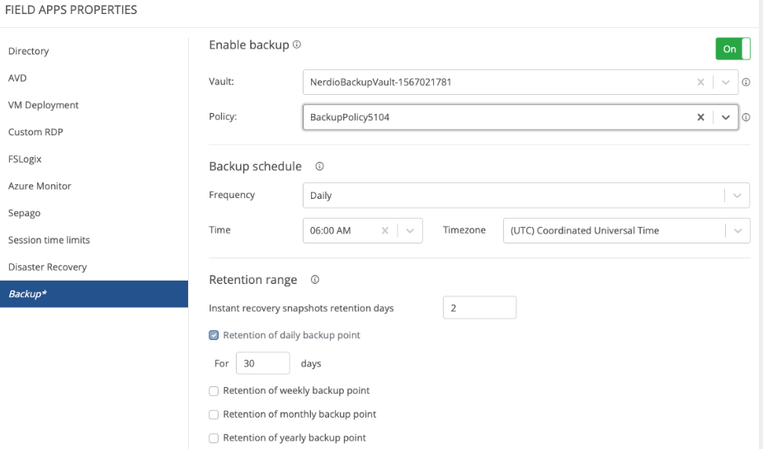The width and height of the screenshot is (763, 449).
Task: Expand the Timezone dropdown
Action: tap(736, 230)
